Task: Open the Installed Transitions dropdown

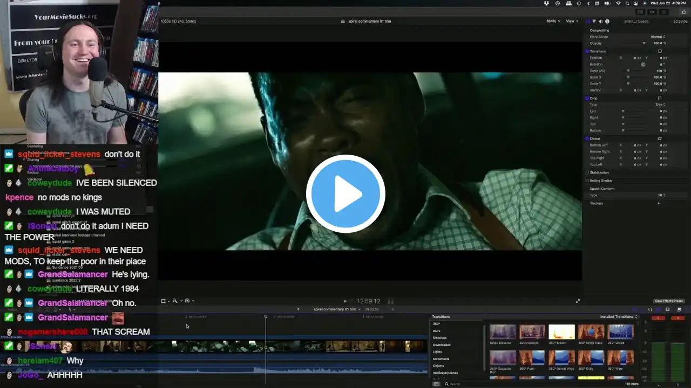Action: pyautogui.click(x=619, y=317)
